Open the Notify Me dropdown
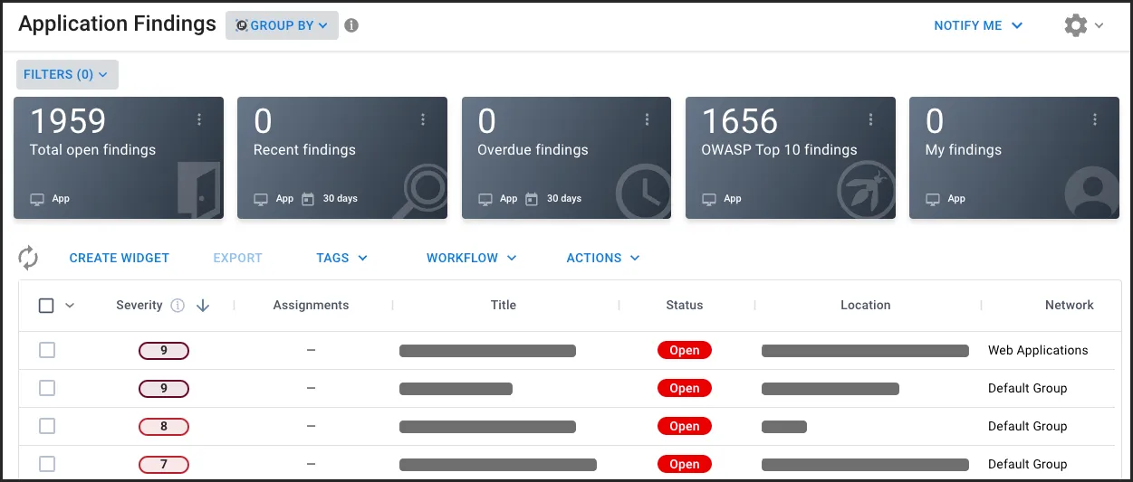 pyautogui.click(x=978, y=25)
